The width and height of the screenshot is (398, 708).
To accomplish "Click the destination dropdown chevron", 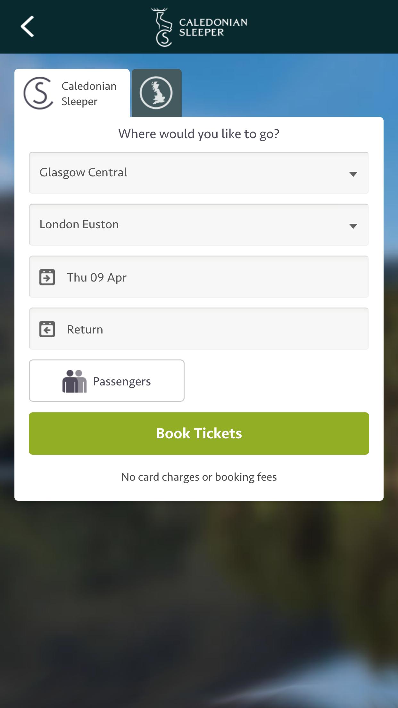I will pyautogui.click(x=353, y=225).
